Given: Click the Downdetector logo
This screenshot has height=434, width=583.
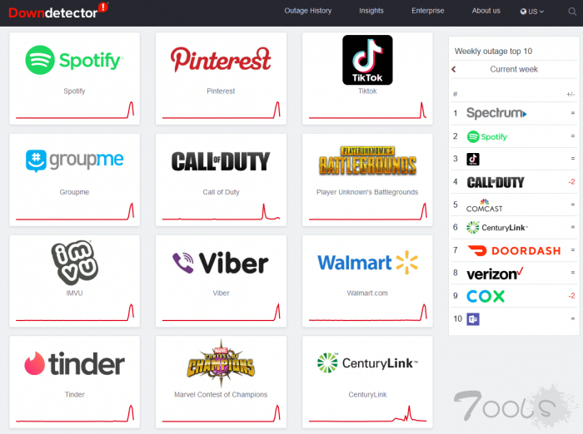Looking at the screenshot, I should pyautogui.click(x=58, y=12).
